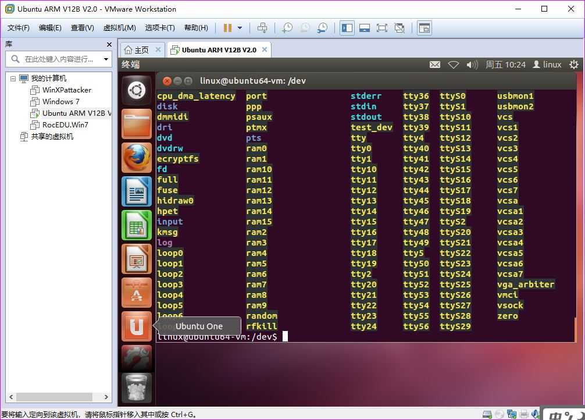Click the vga_arbiter entry in terminal
The width and height of the screenshot is (585, 420).
[526, 284]
